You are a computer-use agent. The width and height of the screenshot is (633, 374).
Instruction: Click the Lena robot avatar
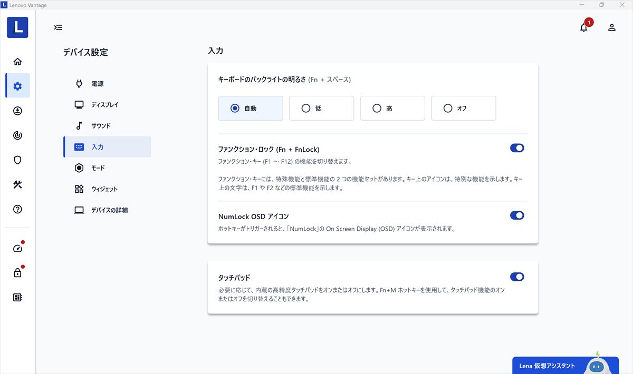pyautogui.click(x=597, y=364)
